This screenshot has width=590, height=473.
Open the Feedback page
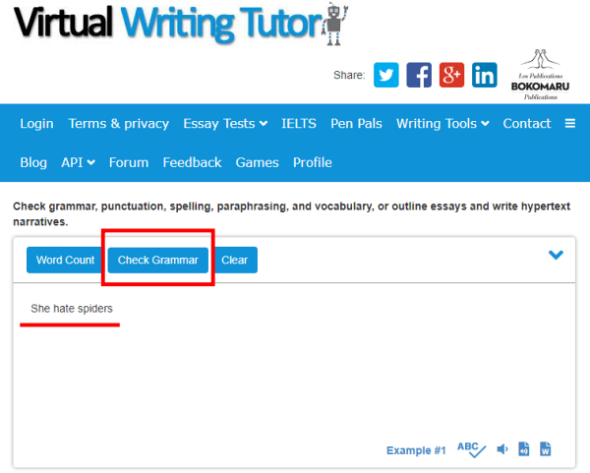tap(192, 162)
